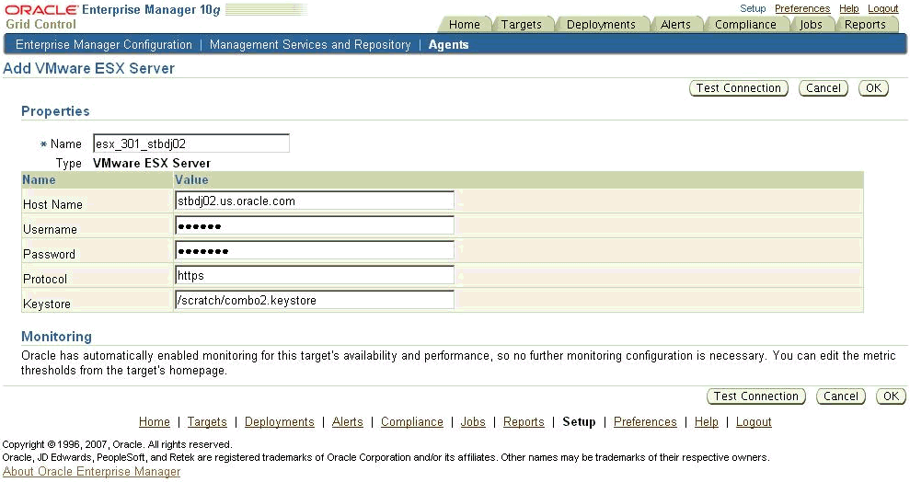Click the Keystore row label
This screenshot has width=910, height=482.
[46, 304]
